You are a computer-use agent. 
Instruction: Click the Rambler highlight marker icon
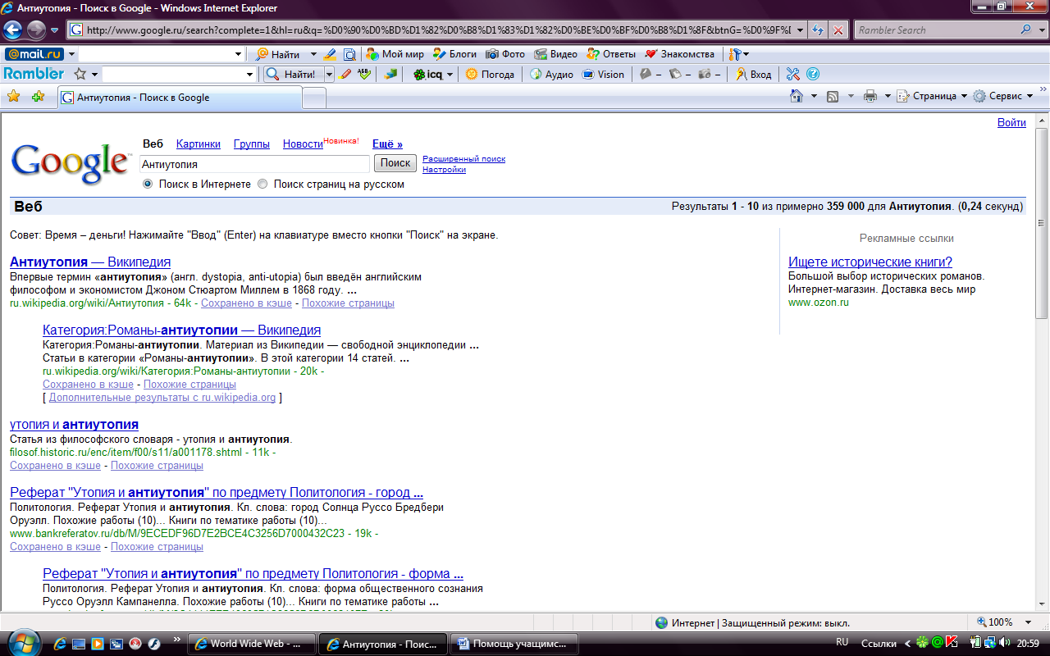pos(345,74)
